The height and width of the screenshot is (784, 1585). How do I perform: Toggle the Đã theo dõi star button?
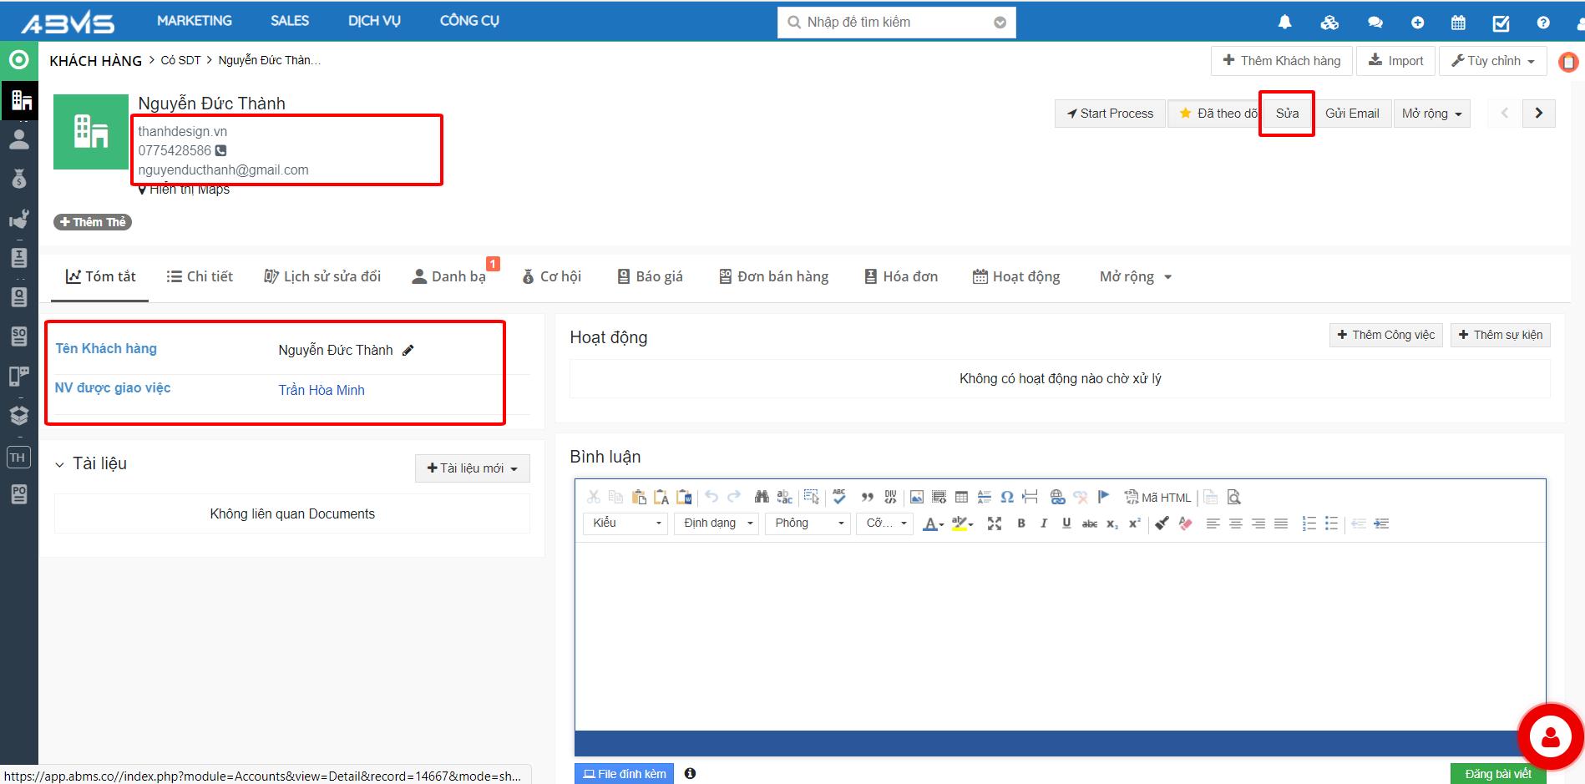pos(1216,114)
